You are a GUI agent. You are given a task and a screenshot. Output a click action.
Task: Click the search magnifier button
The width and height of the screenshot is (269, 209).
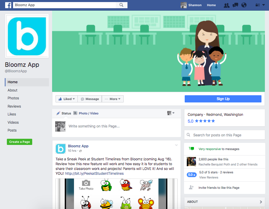121,5
